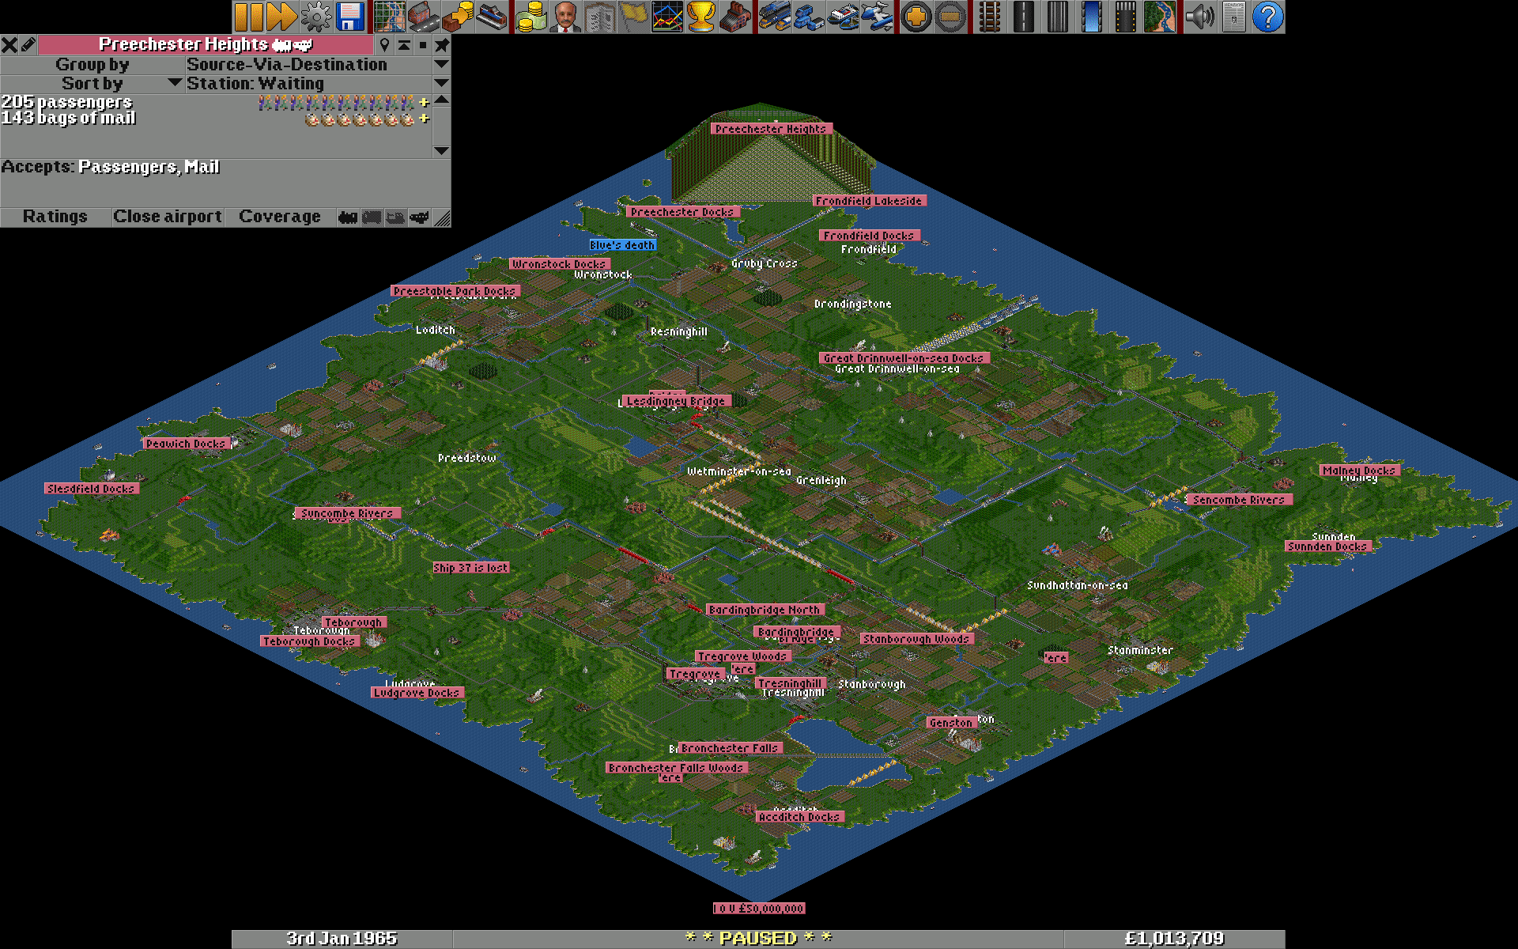
Task: Click the Preechester Docks station label on map
Action: (682, 212)
